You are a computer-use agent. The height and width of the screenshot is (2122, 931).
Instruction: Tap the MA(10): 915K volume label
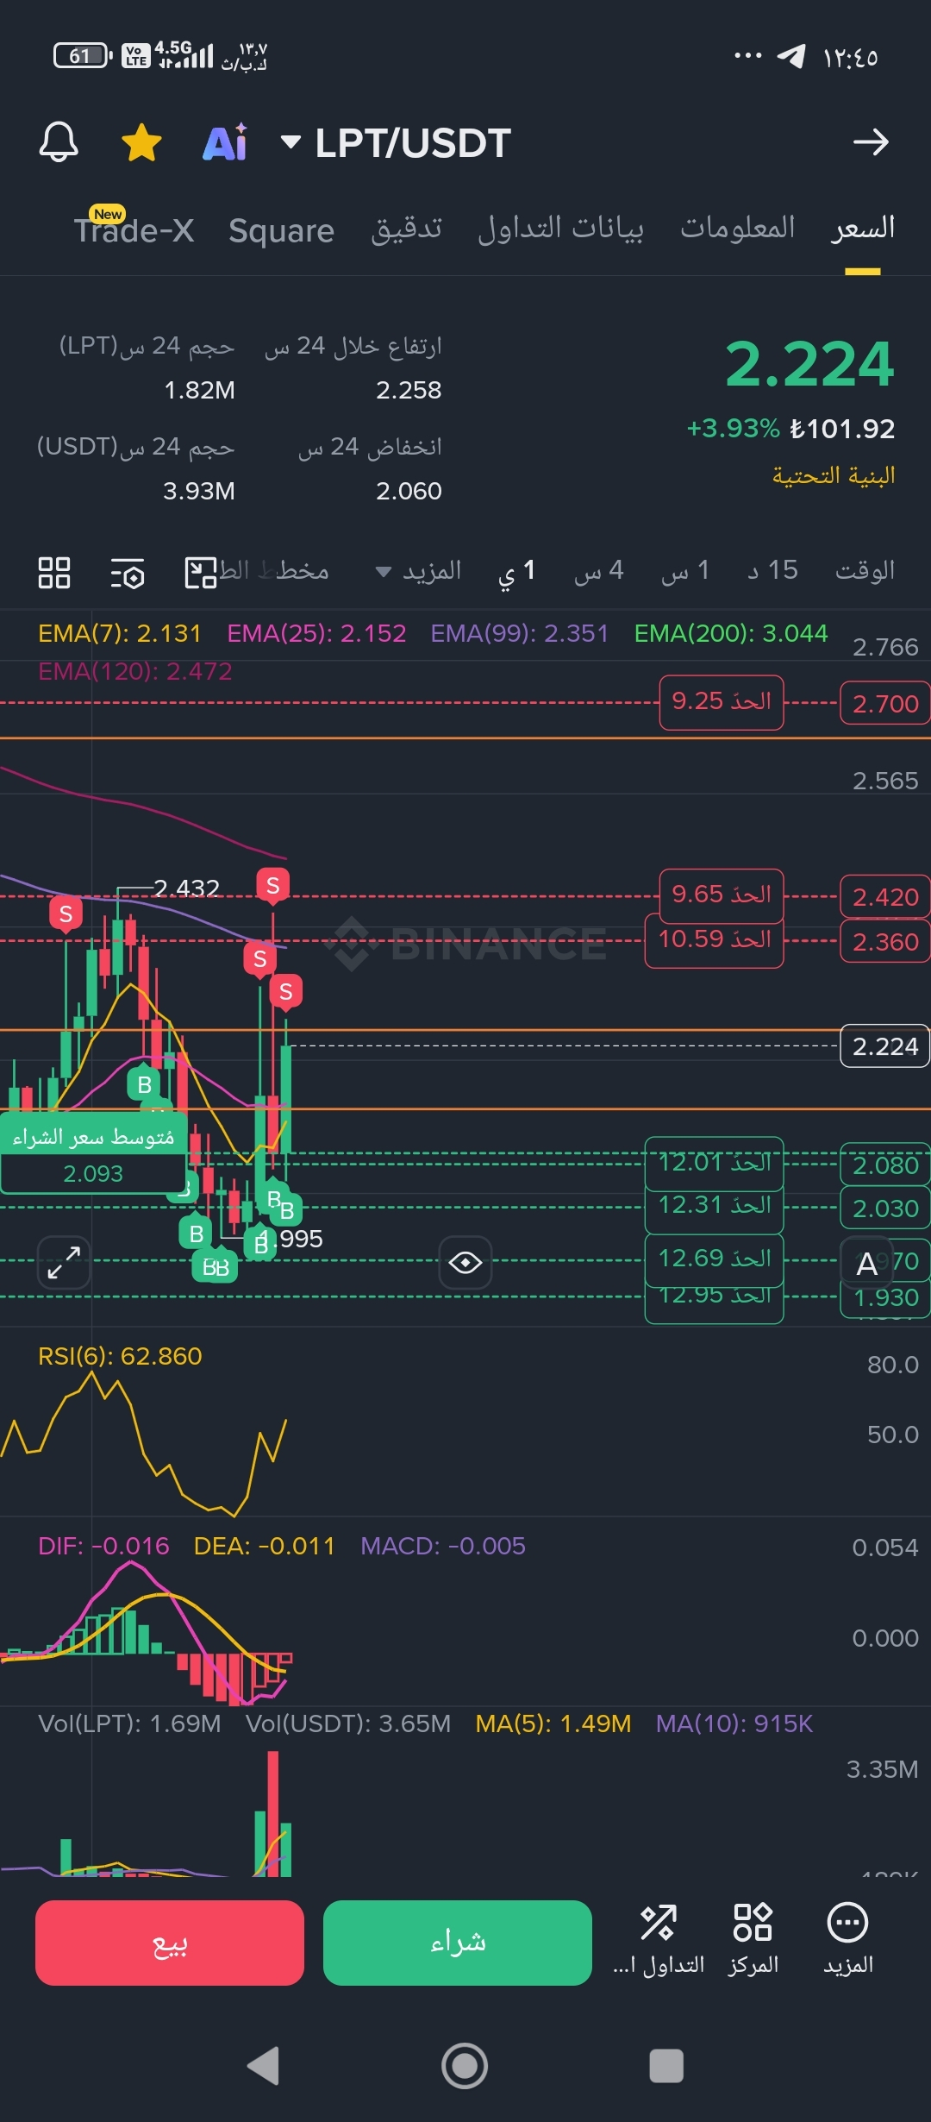click(x=734, y=1723)
